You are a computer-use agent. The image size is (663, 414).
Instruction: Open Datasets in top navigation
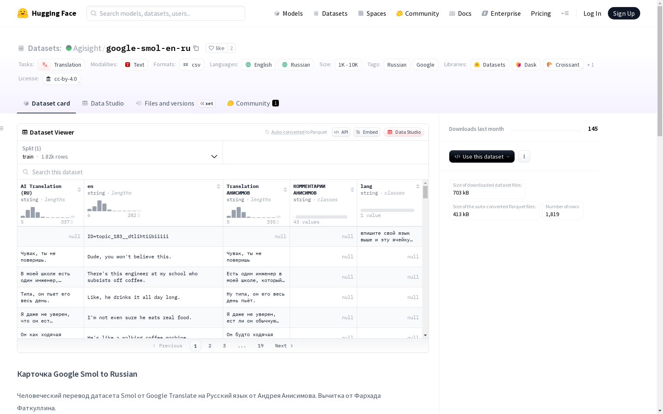330,13
